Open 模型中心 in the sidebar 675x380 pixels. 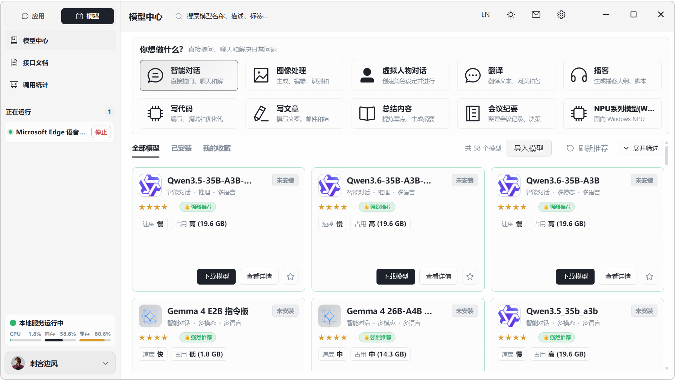60,40
